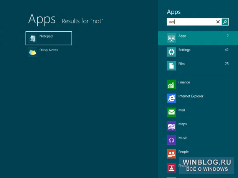Choose the Photos icon
The image size is (238, 178).
coord(172,168)
